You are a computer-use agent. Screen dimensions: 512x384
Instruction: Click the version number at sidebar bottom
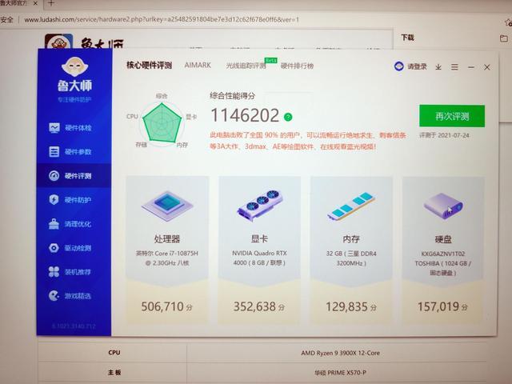(x=74, y=326)
